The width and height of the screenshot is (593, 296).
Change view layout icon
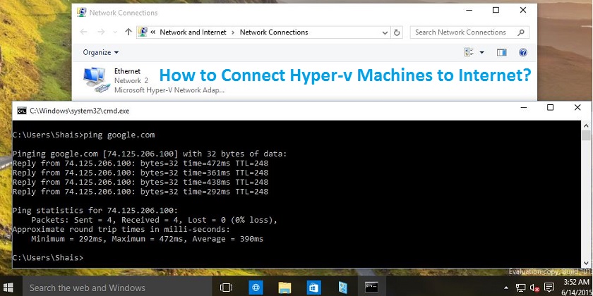point(469,52)
